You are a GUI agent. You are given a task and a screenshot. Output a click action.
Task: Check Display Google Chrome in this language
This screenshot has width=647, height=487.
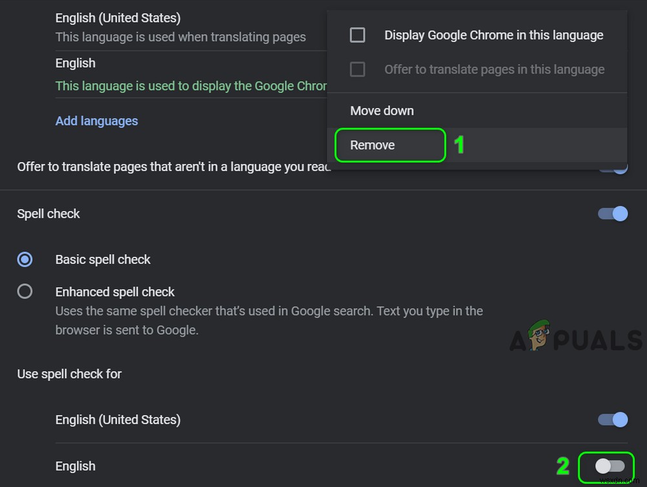point(357,35)
